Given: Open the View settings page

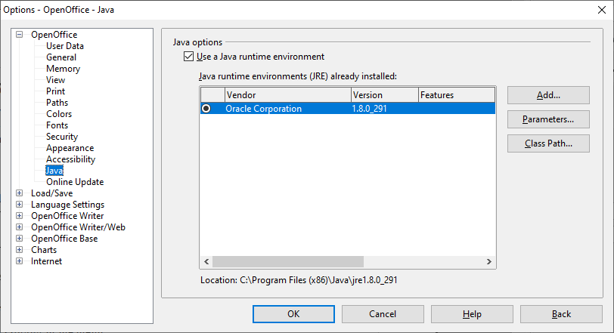Looking at the screenshot, I should click(x=56, y=80).
